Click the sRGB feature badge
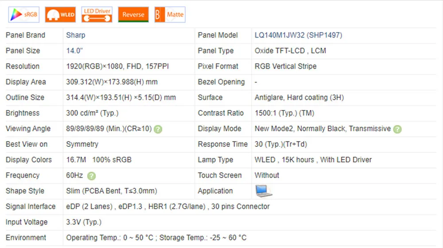 24,15
